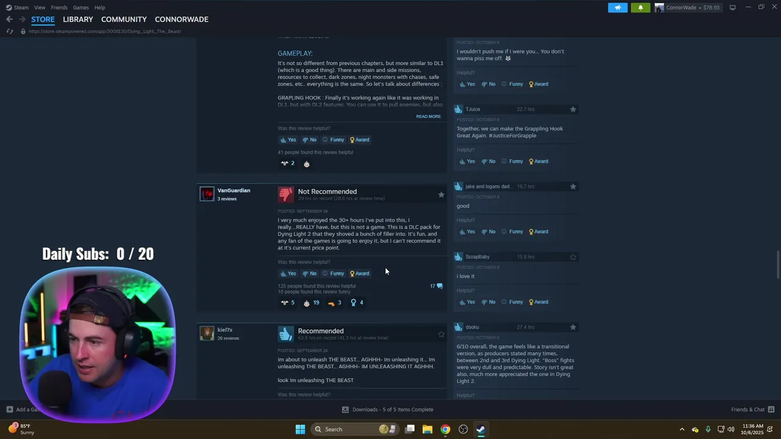Screen dimensions: 781x439
Task: Open the 17 comments icon on VanGuardian's review
Action: [x=436, y=286]
